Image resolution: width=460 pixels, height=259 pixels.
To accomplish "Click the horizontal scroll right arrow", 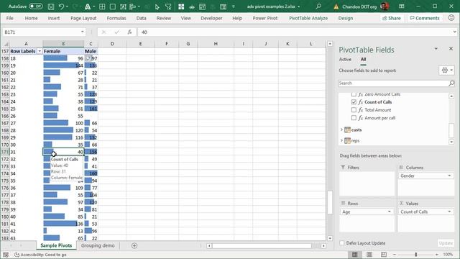I will point(323,245).
